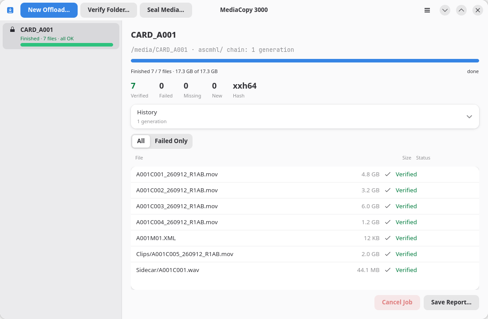The width and height of the screenshot is (488, 319).
Task: Click the xxh64 Hash value
Action: (x=244, y=86)
